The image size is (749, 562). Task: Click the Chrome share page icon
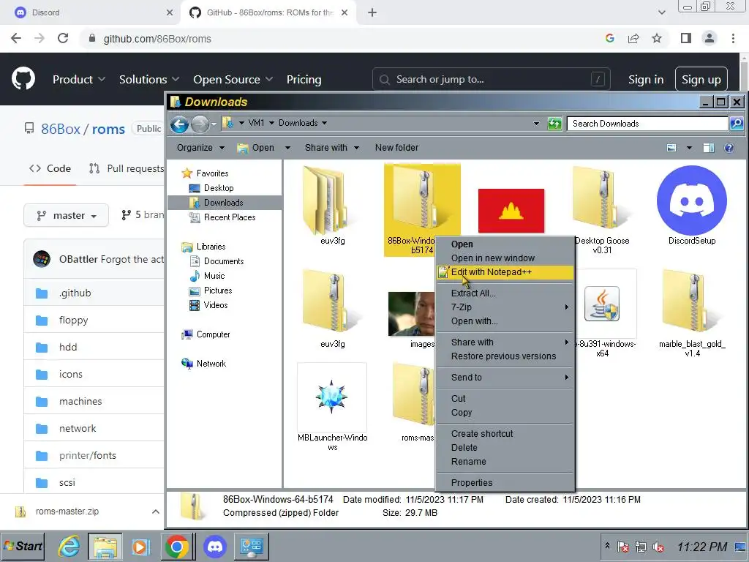[633, 38]
